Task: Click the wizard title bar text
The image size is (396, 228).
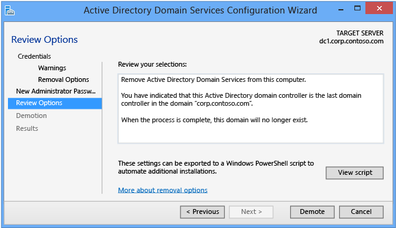Action: (x=200, y=10)
